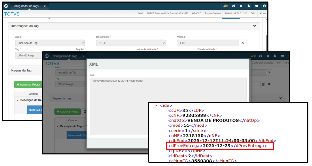
Task: Collapse the Descrição da Regra row in the middle window
Action: click(58, 126)
